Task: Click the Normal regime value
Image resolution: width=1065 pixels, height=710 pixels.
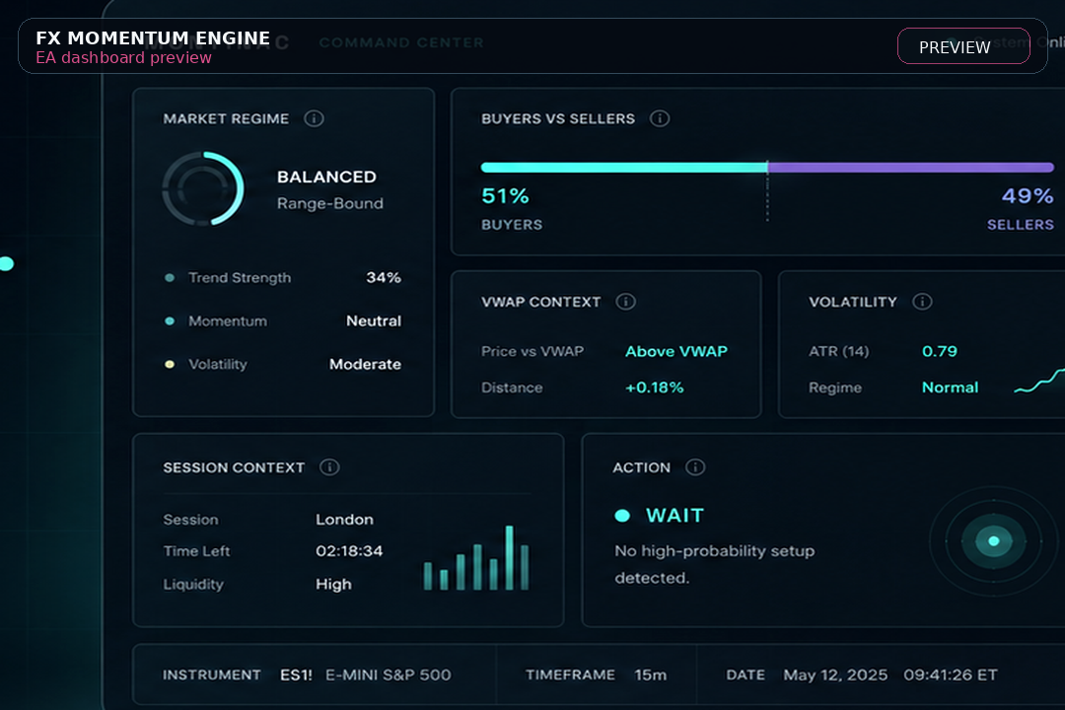Action: click(x=951, y=388)
